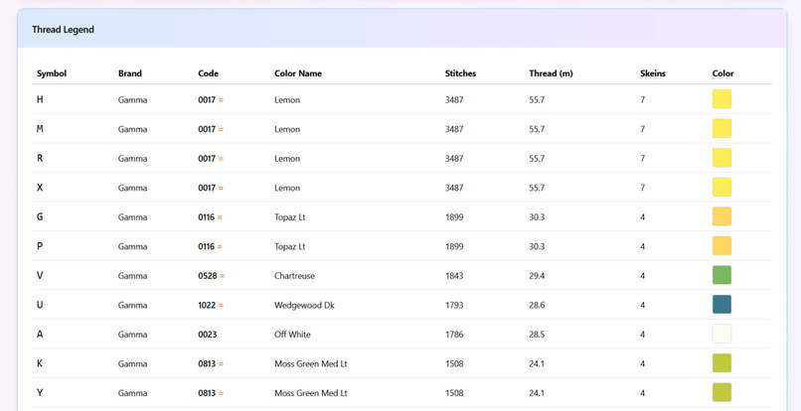This screenshot has width=801, height=411.
Task: Click the orange equals icon in row P
Action: pyautogui.click(x=220, y=246)
